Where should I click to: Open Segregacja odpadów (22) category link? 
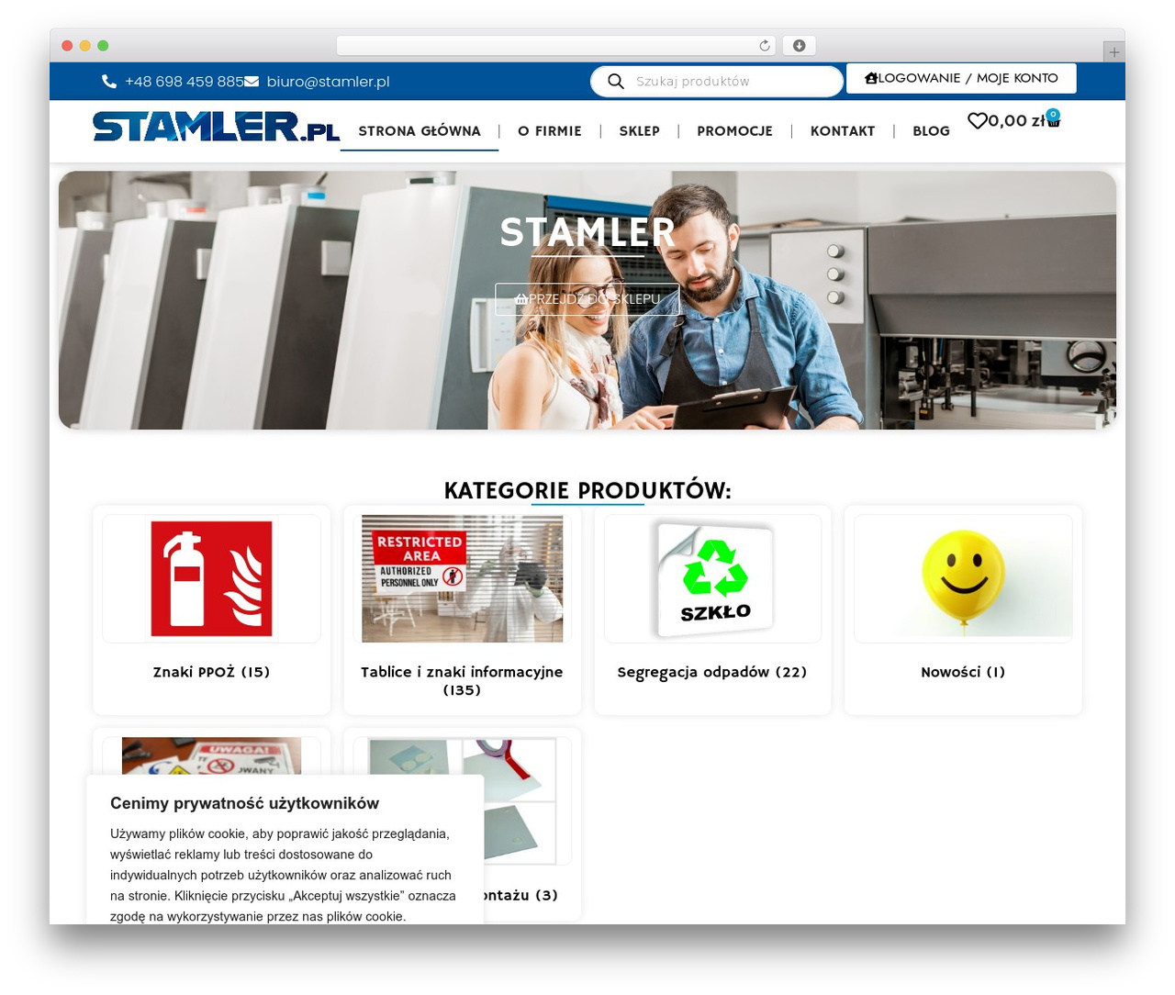712,672
